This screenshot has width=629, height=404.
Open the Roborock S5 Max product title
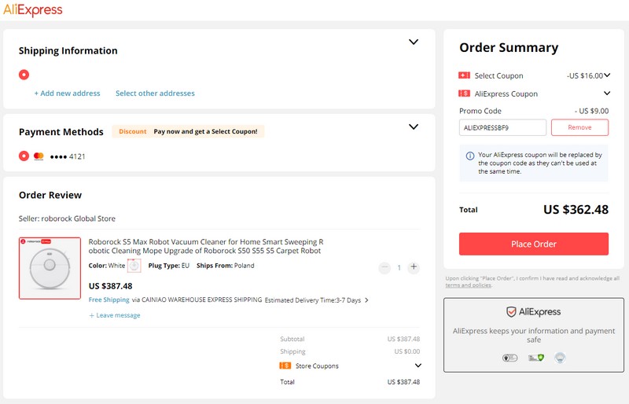[206, 246]
